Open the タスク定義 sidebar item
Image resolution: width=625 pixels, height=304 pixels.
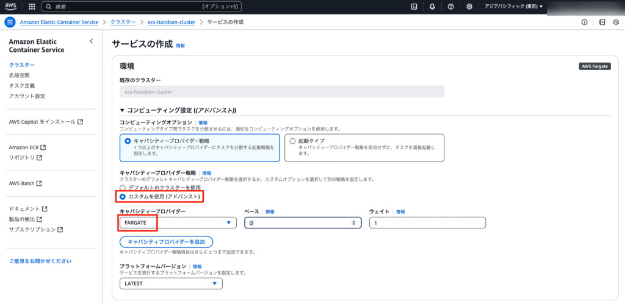point(21,85)
